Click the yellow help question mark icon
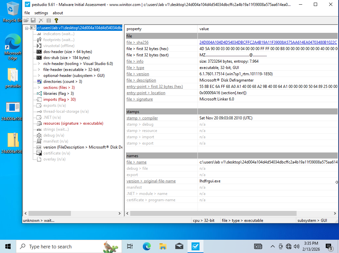Screen dimensions: 339x253 pos(56,20)
